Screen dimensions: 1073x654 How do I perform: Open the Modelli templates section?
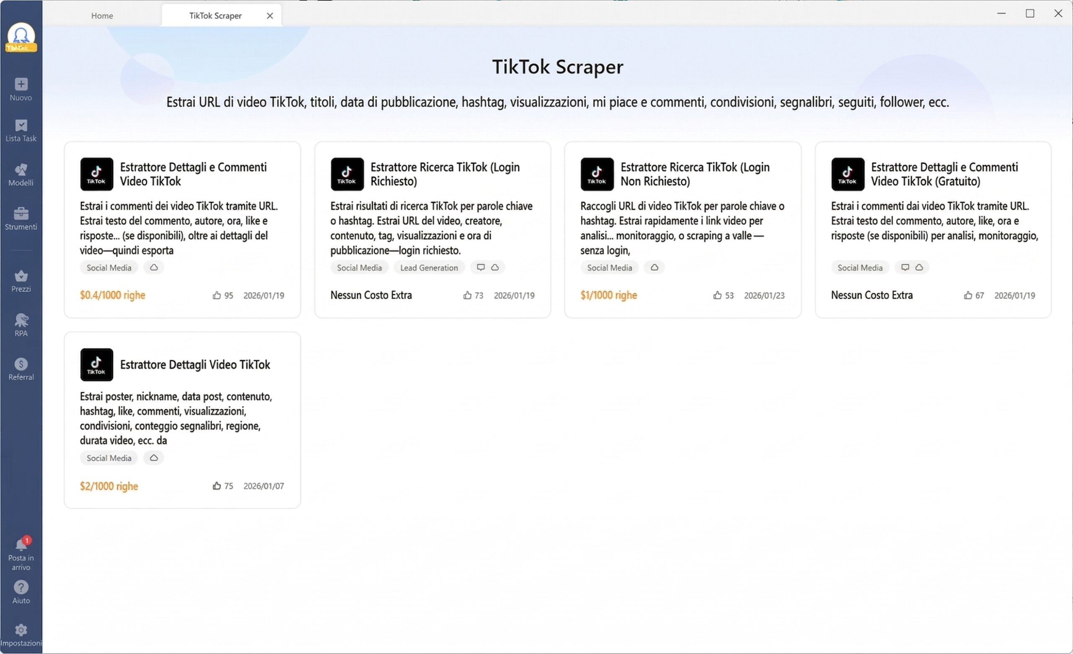(21, 174)
